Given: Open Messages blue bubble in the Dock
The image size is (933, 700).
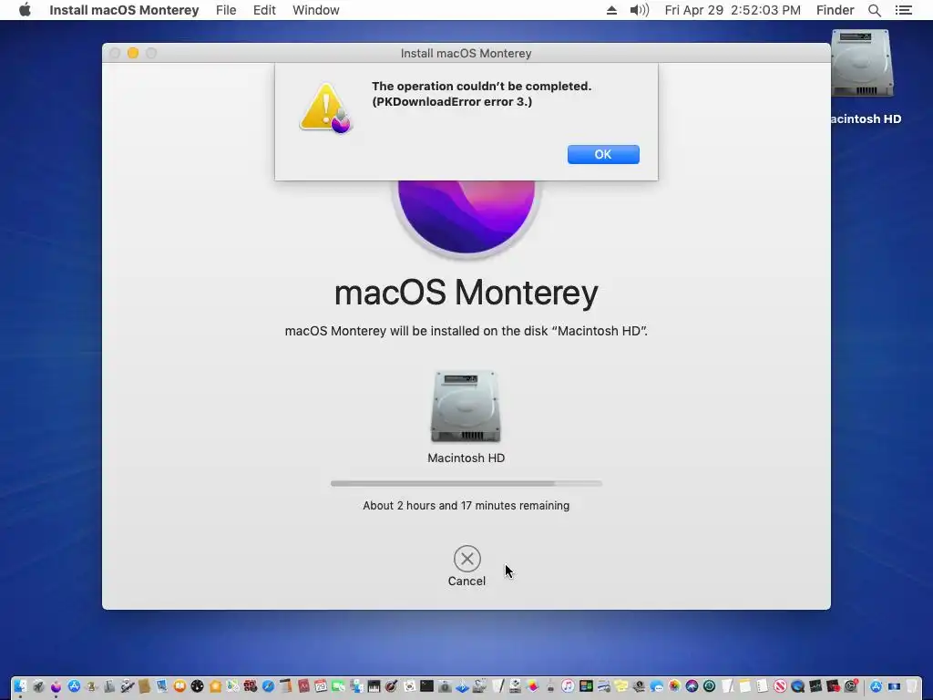Looking at the screenshot, I should pos(656,686).
